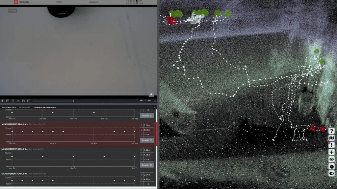Image resolution: width=337 pixels, height=189 pixels.
Task: Pause the video playback
Action: [x=2, y=101]
